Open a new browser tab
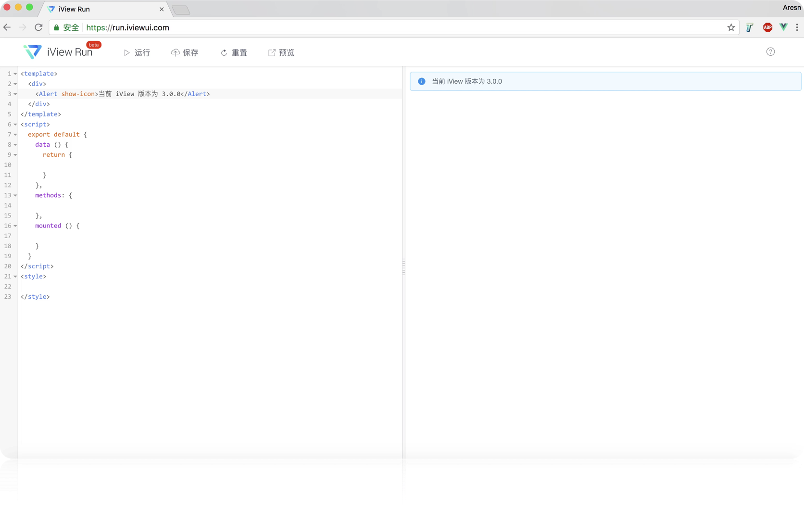Viewport: 804px width, 517px height. coord(181,10)
